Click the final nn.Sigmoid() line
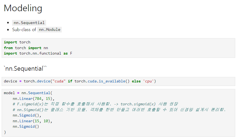Image resolution: width=236 pixels, height=137 pixels. coord(26,127)
